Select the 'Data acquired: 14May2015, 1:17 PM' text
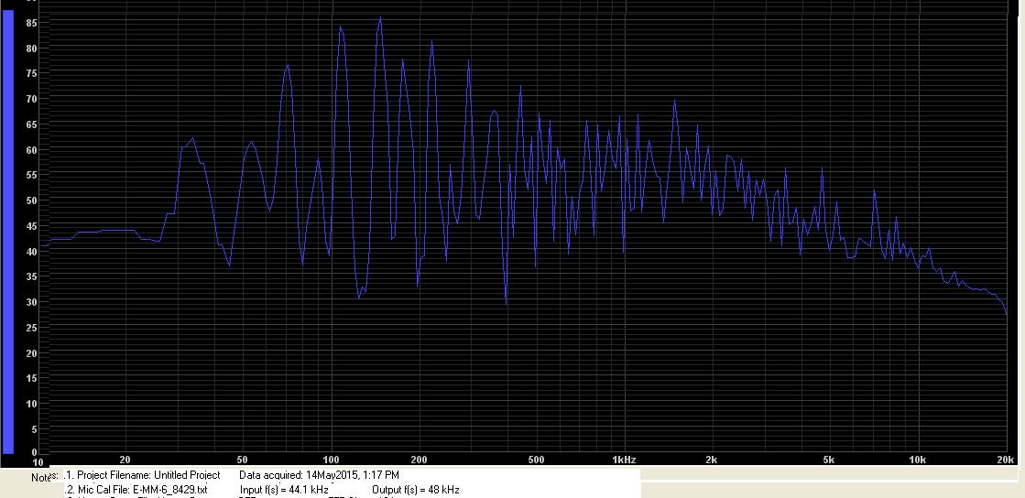The height and width of the screenshot is (498, 1025). point(319,475)
